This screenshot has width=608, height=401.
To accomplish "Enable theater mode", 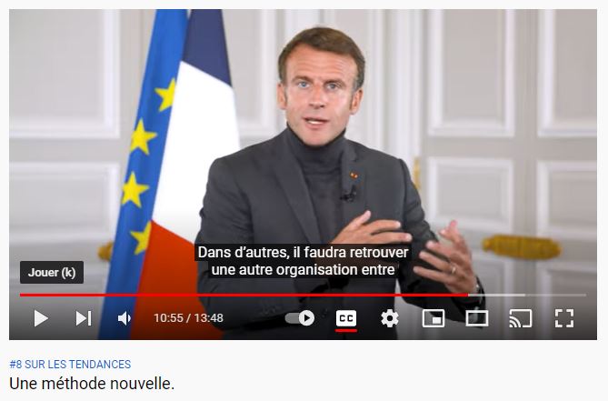I will (x=476, y=318).
